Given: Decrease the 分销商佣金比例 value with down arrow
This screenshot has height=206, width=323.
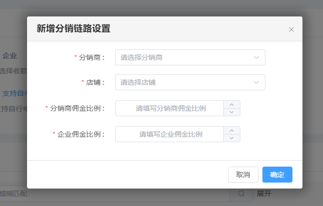Looking at the screenshot, I should (232, 112).
